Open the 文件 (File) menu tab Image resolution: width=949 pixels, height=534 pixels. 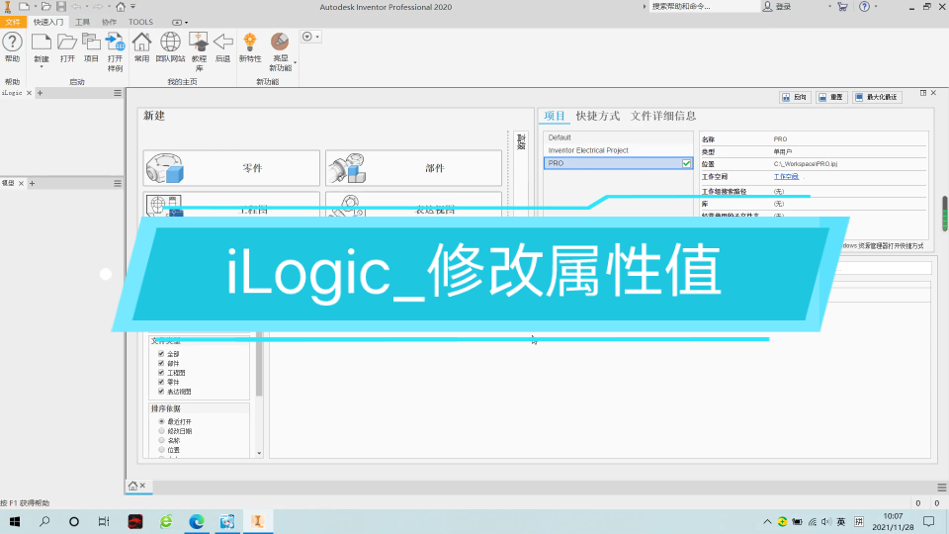coord(13,23)
